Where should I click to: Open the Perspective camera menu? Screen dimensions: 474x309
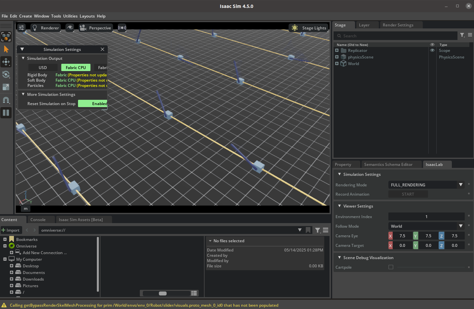pos(96,28)
